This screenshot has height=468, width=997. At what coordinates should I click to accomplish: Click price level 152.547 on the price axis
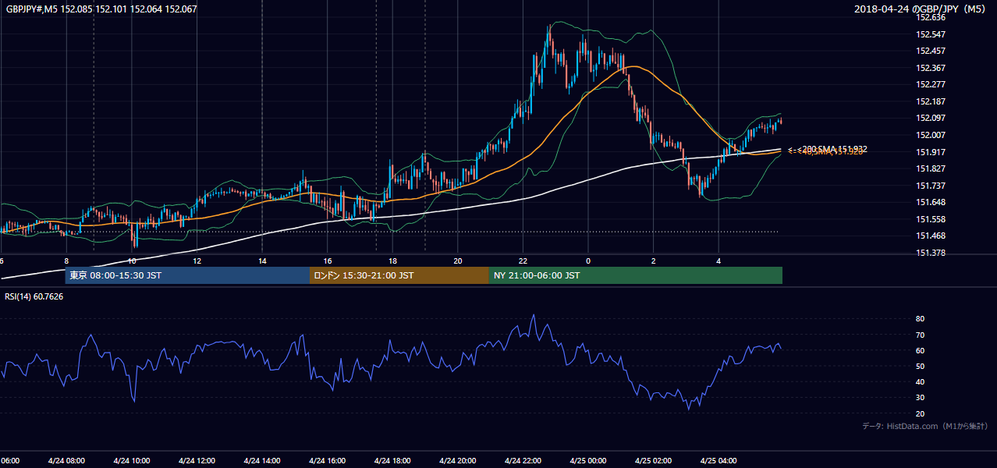931,34
